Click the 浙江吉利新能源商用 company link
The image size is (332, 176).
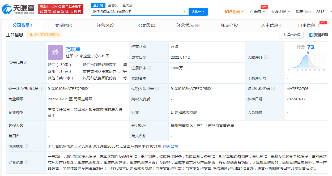[x=101, y=65]
